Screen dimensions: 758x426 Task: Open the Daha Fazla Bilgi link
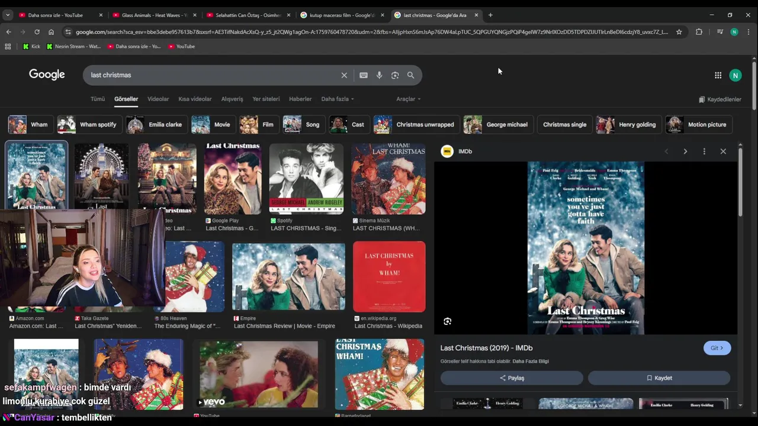coord(531,362)
